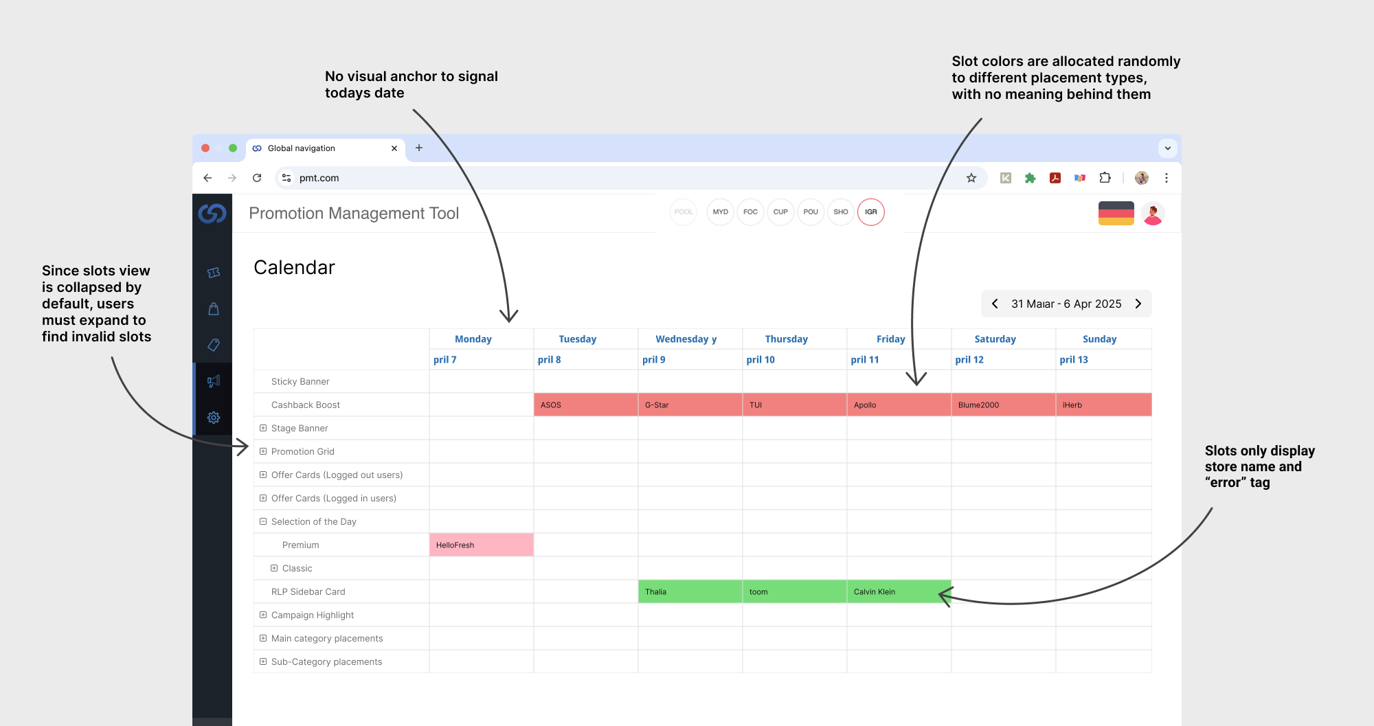Open the HelloFresh Premium slot
The image size is (1374, 726).
coord(482,545)
